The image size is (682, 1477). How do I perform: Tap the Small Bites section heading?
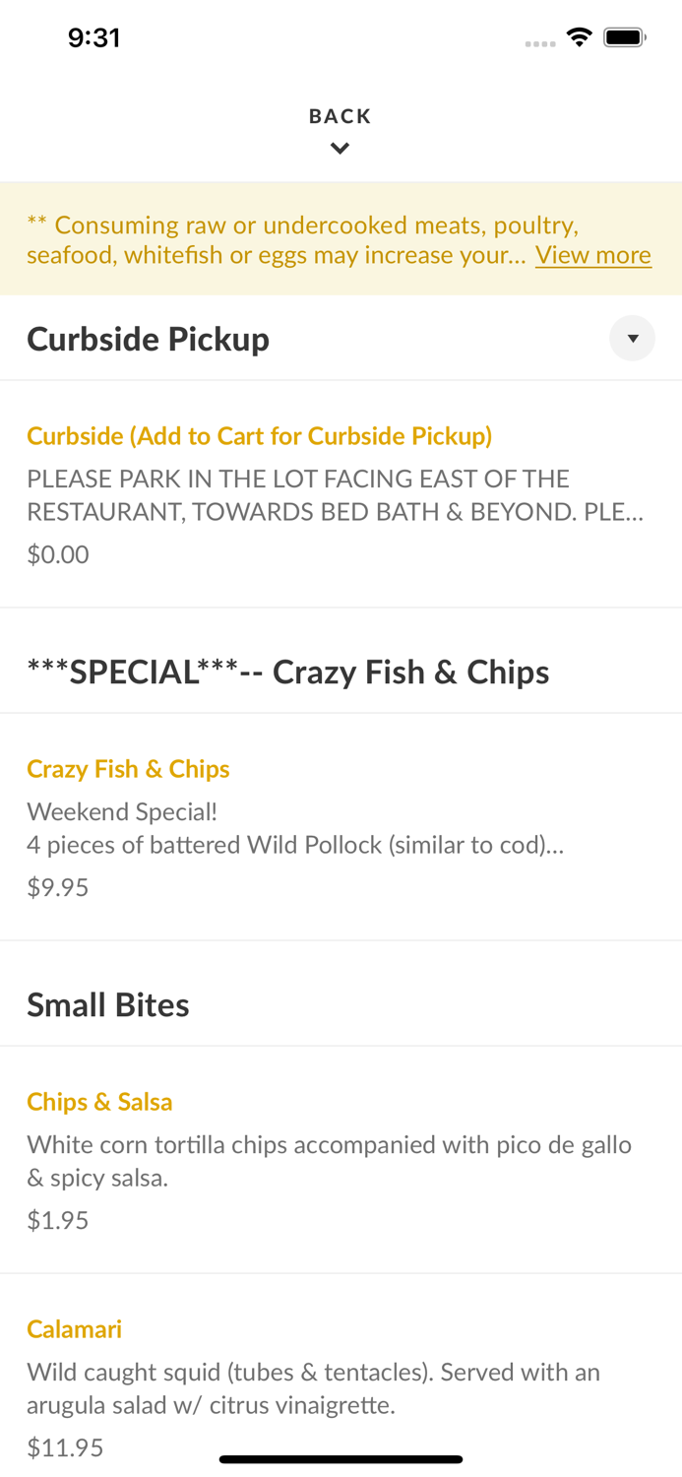108,1004
